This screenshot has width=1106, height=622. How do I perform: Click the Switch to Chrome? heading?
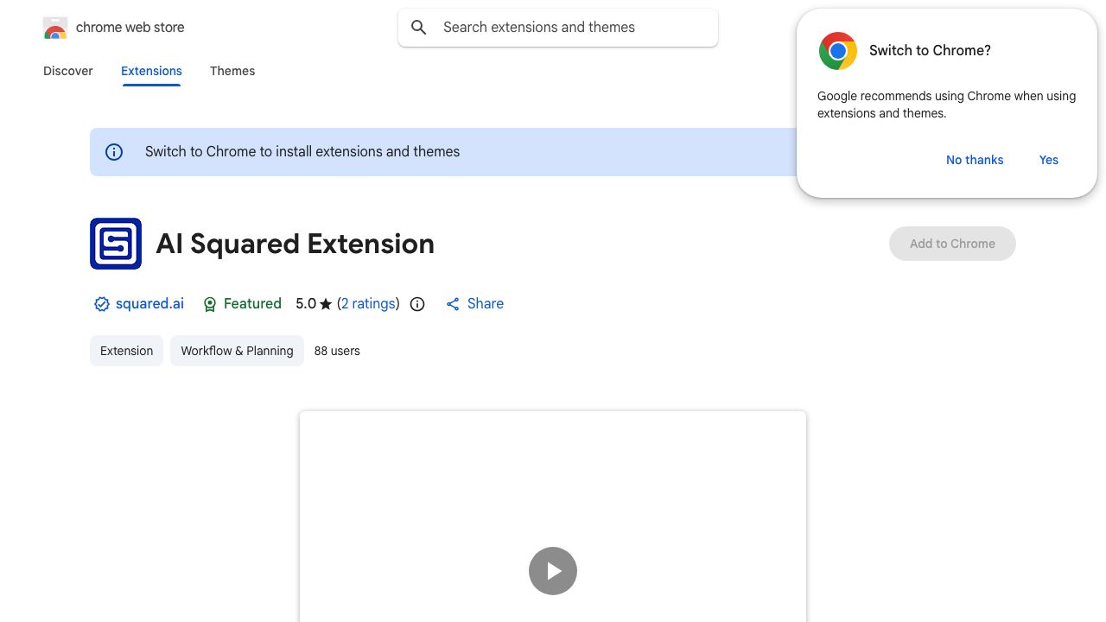click(930, 51)
